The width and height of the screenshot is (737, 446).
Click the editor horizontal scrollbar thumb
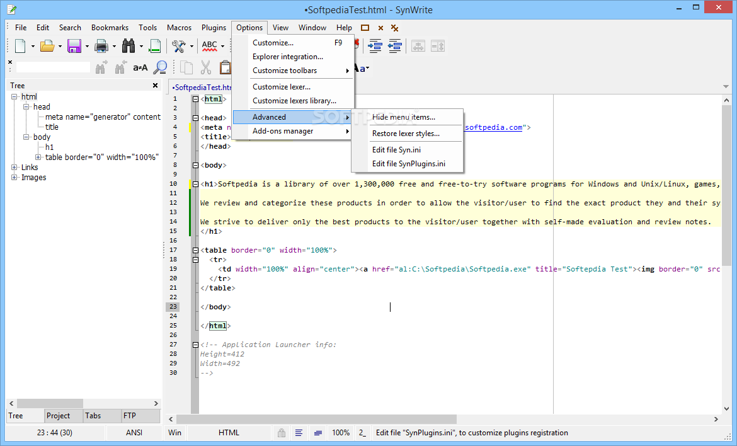[x=316, y=419]
